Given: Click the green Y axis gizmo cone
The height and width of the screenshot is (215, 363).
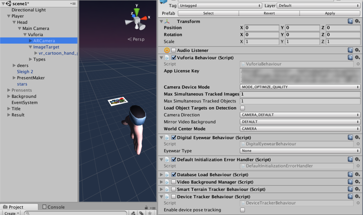Looking at the screenshot, I should point(137,12).
